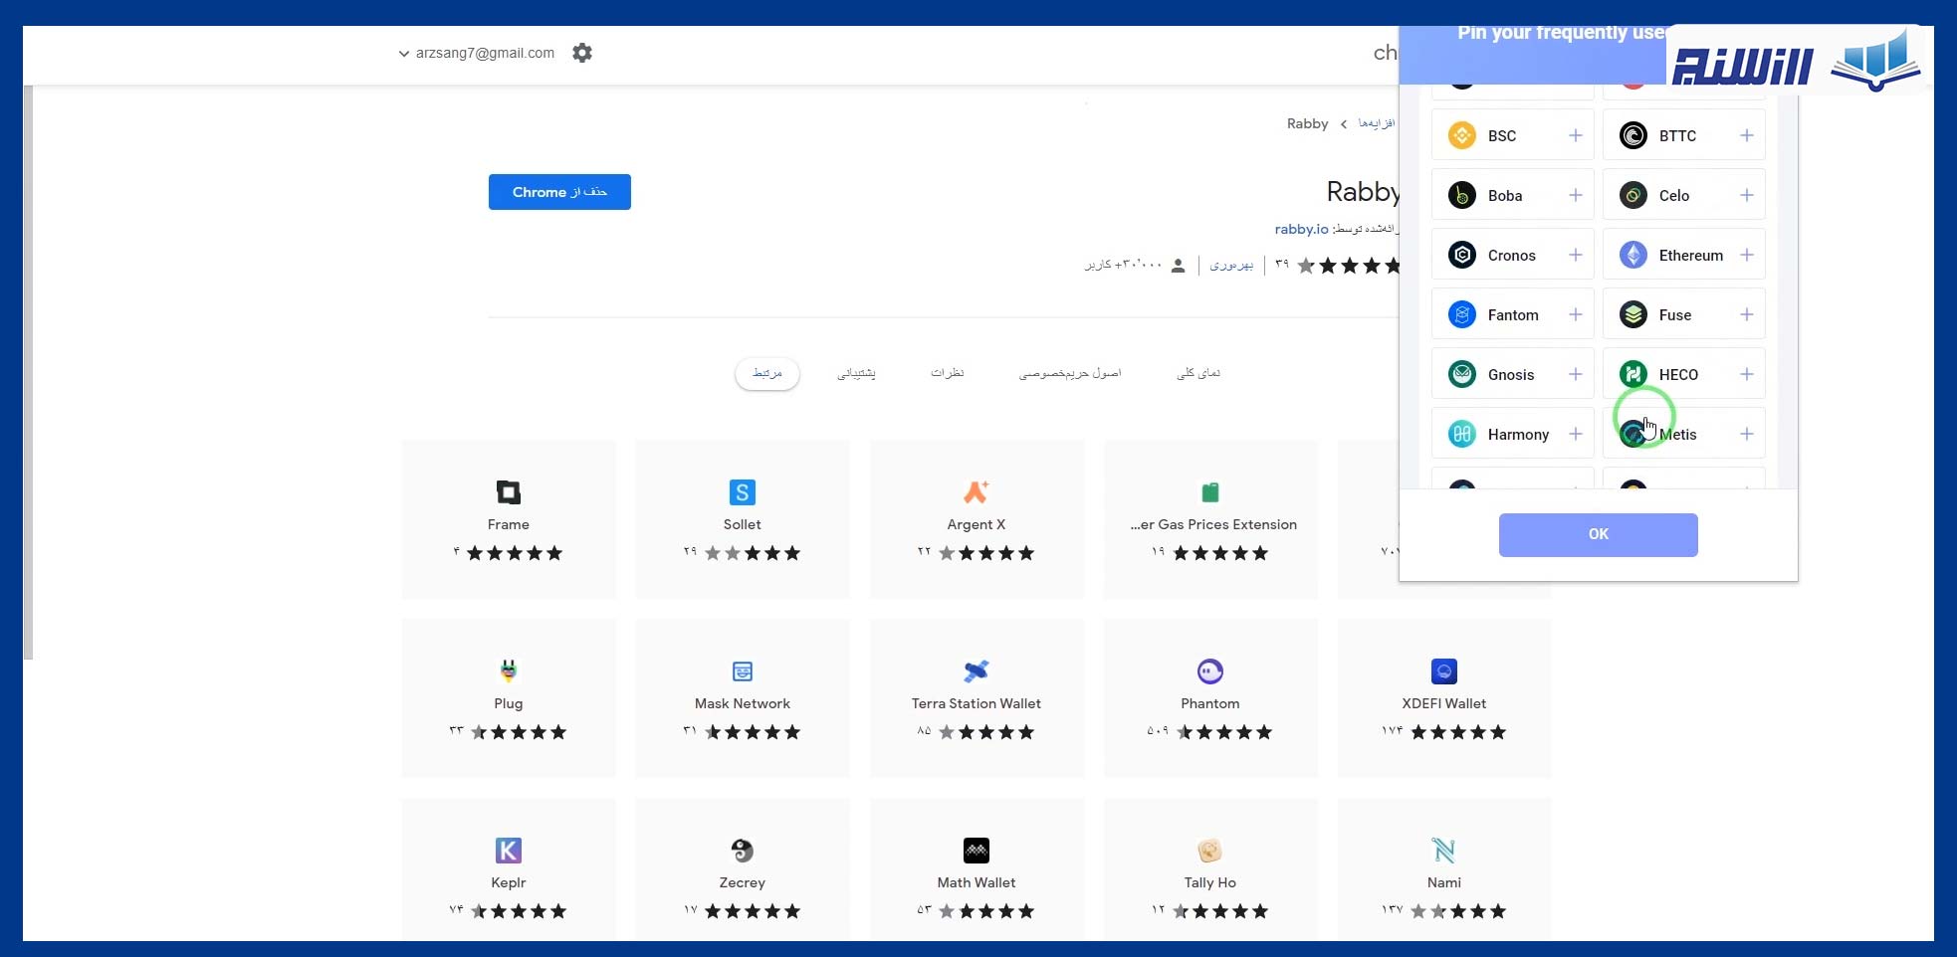This screenshot has width=1957, height=957.
Task: Click the XDEFI Wallet title
Action: [1444, 703]
